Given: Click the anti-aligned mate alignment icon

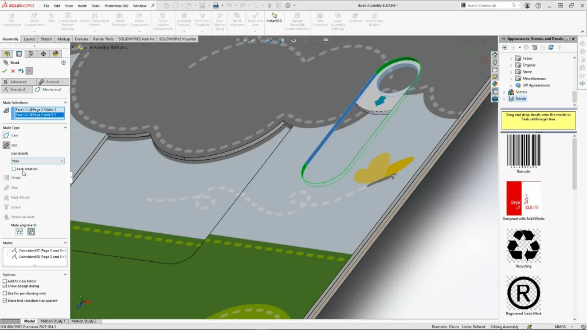Looking at the screenshot, I should click(31, 232).
